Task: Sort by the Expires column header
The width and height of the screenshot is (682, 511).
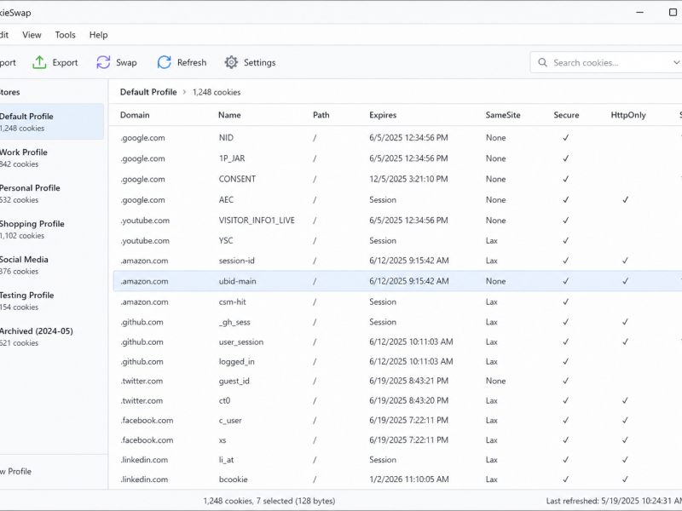Action: pos(383,115)
